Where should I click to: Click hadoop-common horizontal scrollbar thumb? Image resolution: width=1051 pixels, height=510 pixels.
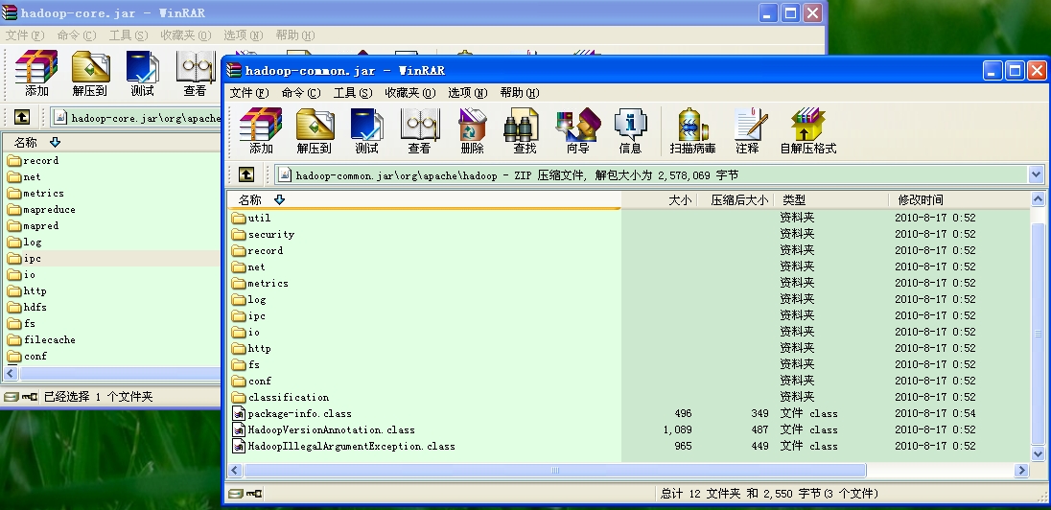555,471
